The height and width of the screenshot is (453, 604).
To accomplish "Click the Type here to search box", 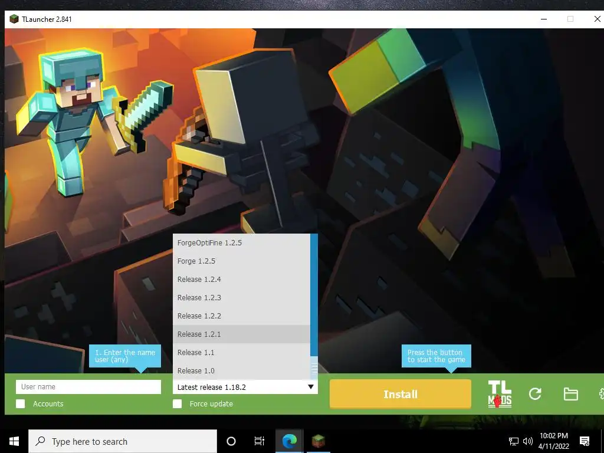I will pos(123,441).
